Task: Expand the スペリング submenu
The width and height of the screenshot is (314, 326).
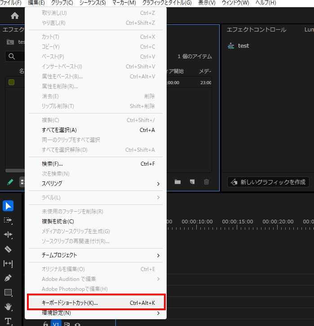Action: pos(97,184)
